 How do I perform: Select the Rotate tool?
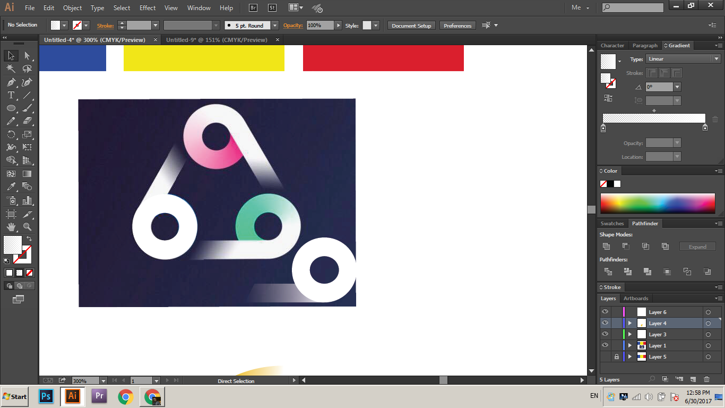click(x=11, y=134)
